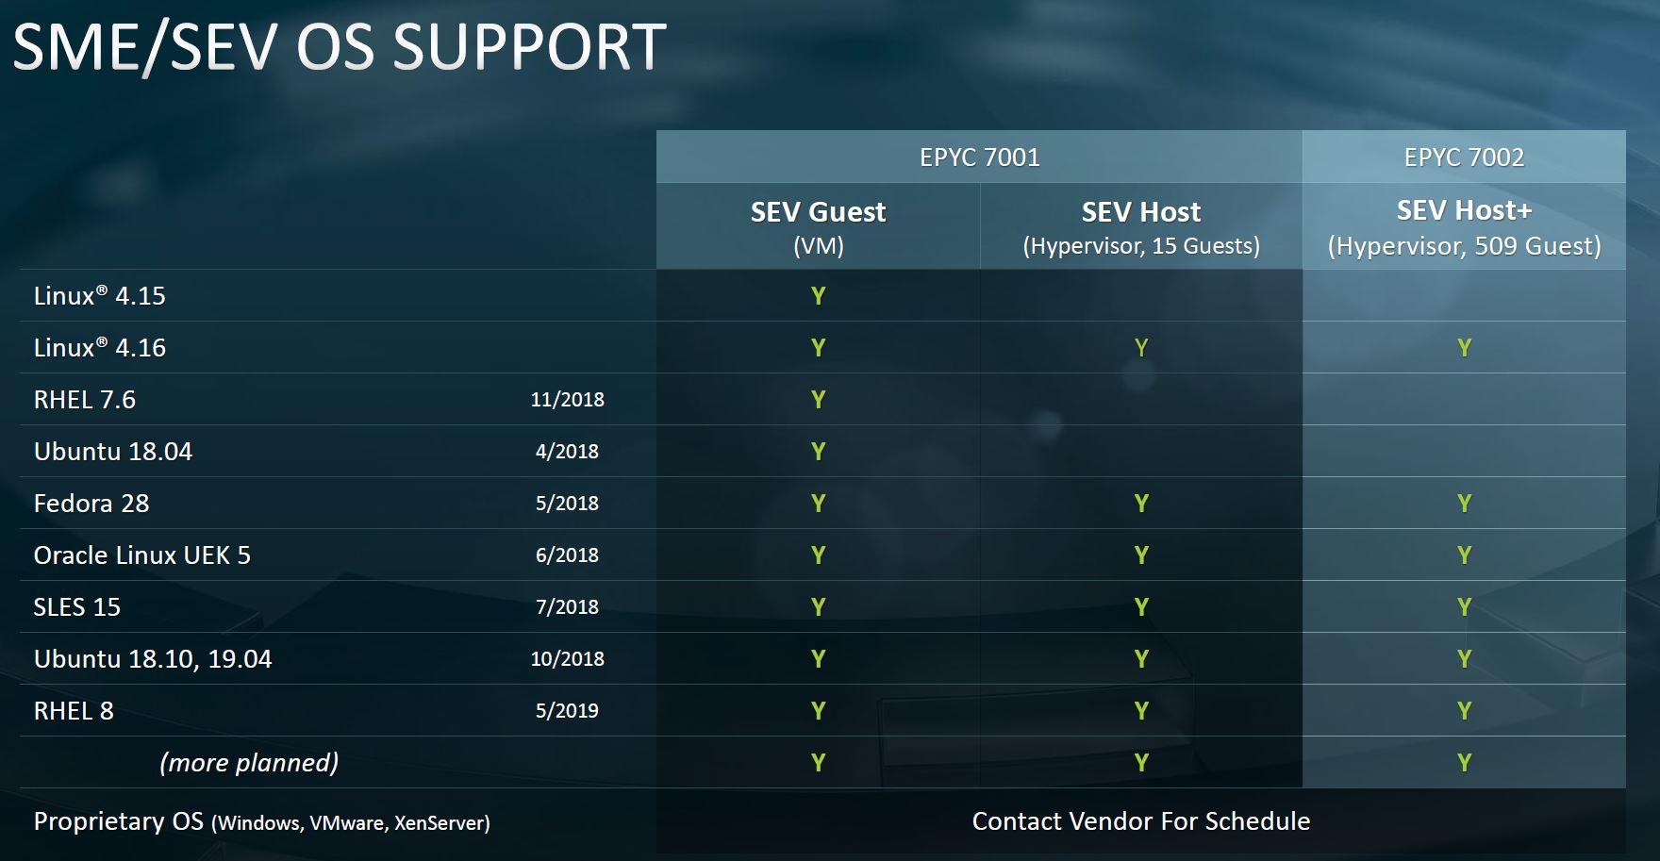The image size is (1660, 861).
Task: Click the Y for Linux 4.15 SEV Guest
Action: click(x=818, y=296)
